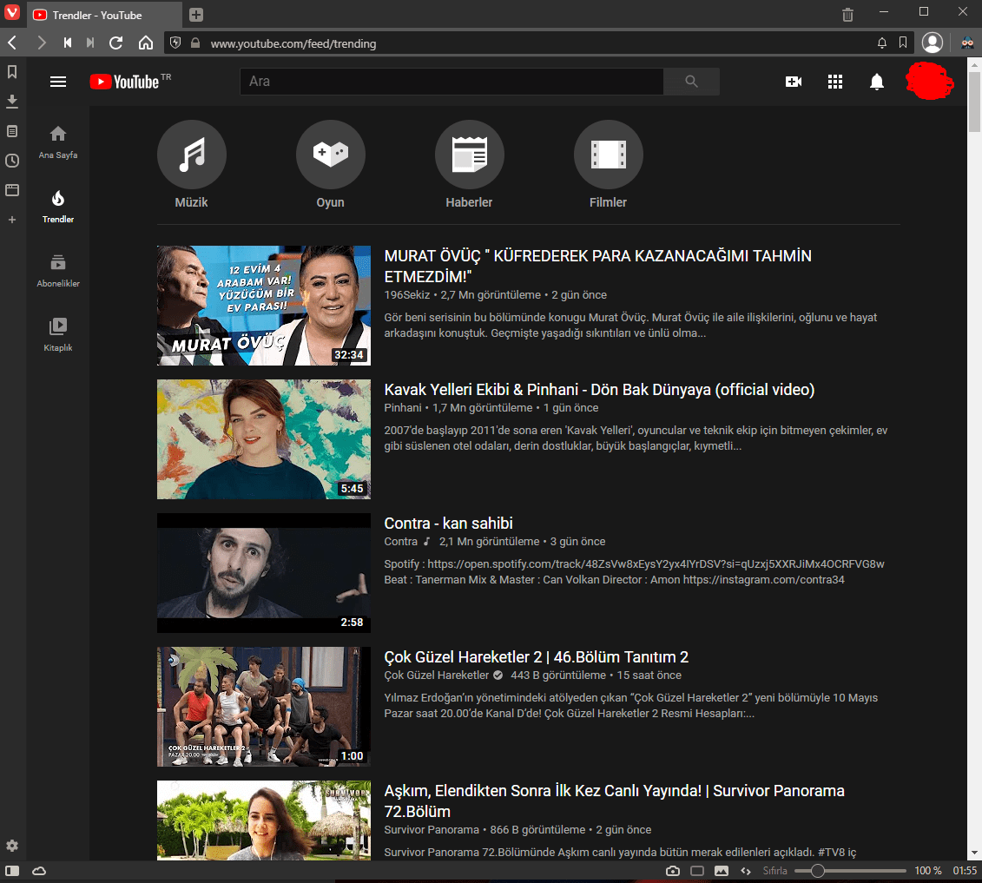The image size is (982, 883).
Task: Add a new web panel with plus button
Action: [x=12, y=220]
